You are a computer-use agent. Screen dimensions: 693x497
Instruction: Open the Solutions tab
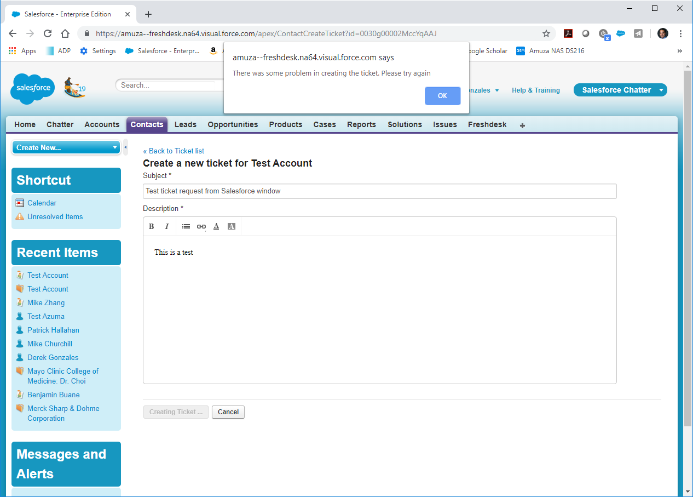pos(405,124)
